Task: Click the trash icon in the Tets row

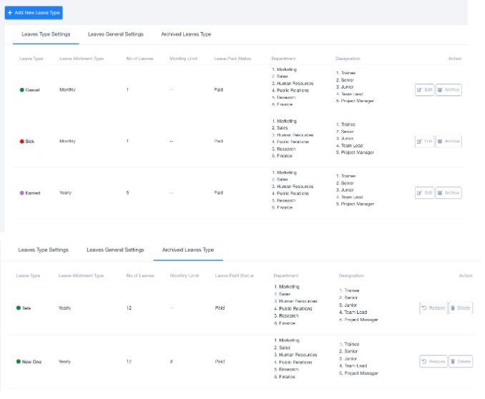Action: 453,308
